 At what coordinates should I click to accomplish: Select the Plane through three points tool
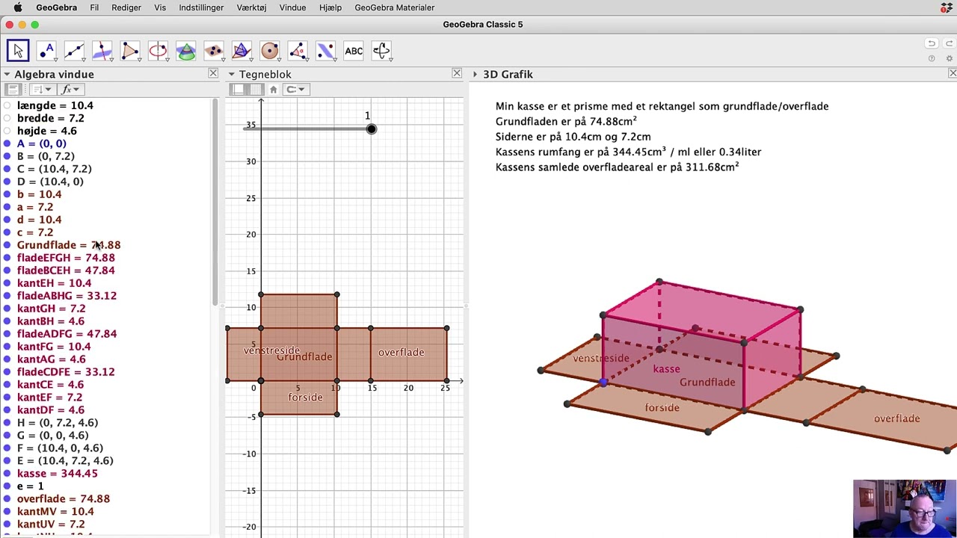coord(214,51)
